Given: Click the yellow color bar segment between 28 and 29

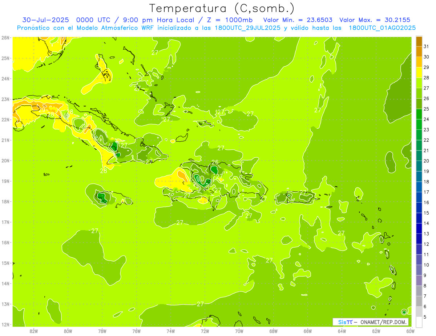Looking at the screenshot, I should click(x=419, y=73).
